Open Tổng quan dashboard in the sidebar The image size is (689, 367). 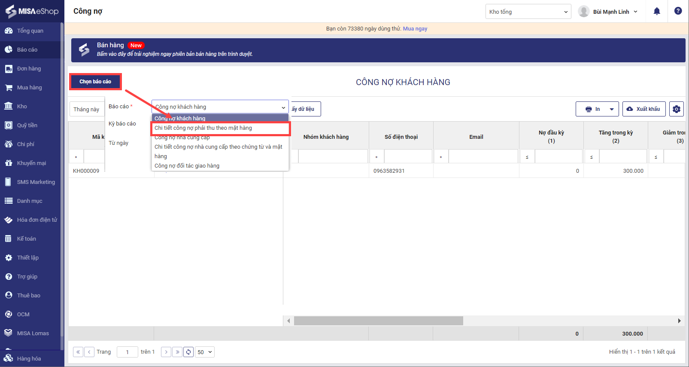pyautogui.click(x=30, y=31)
